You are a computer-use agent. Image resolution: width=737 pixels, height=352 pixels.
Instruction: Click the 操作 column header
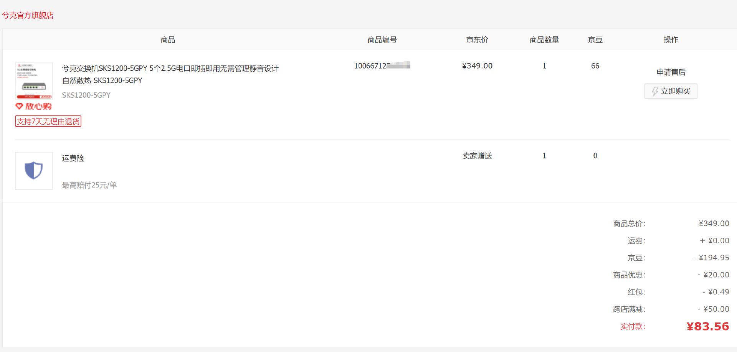click(671, 39)
